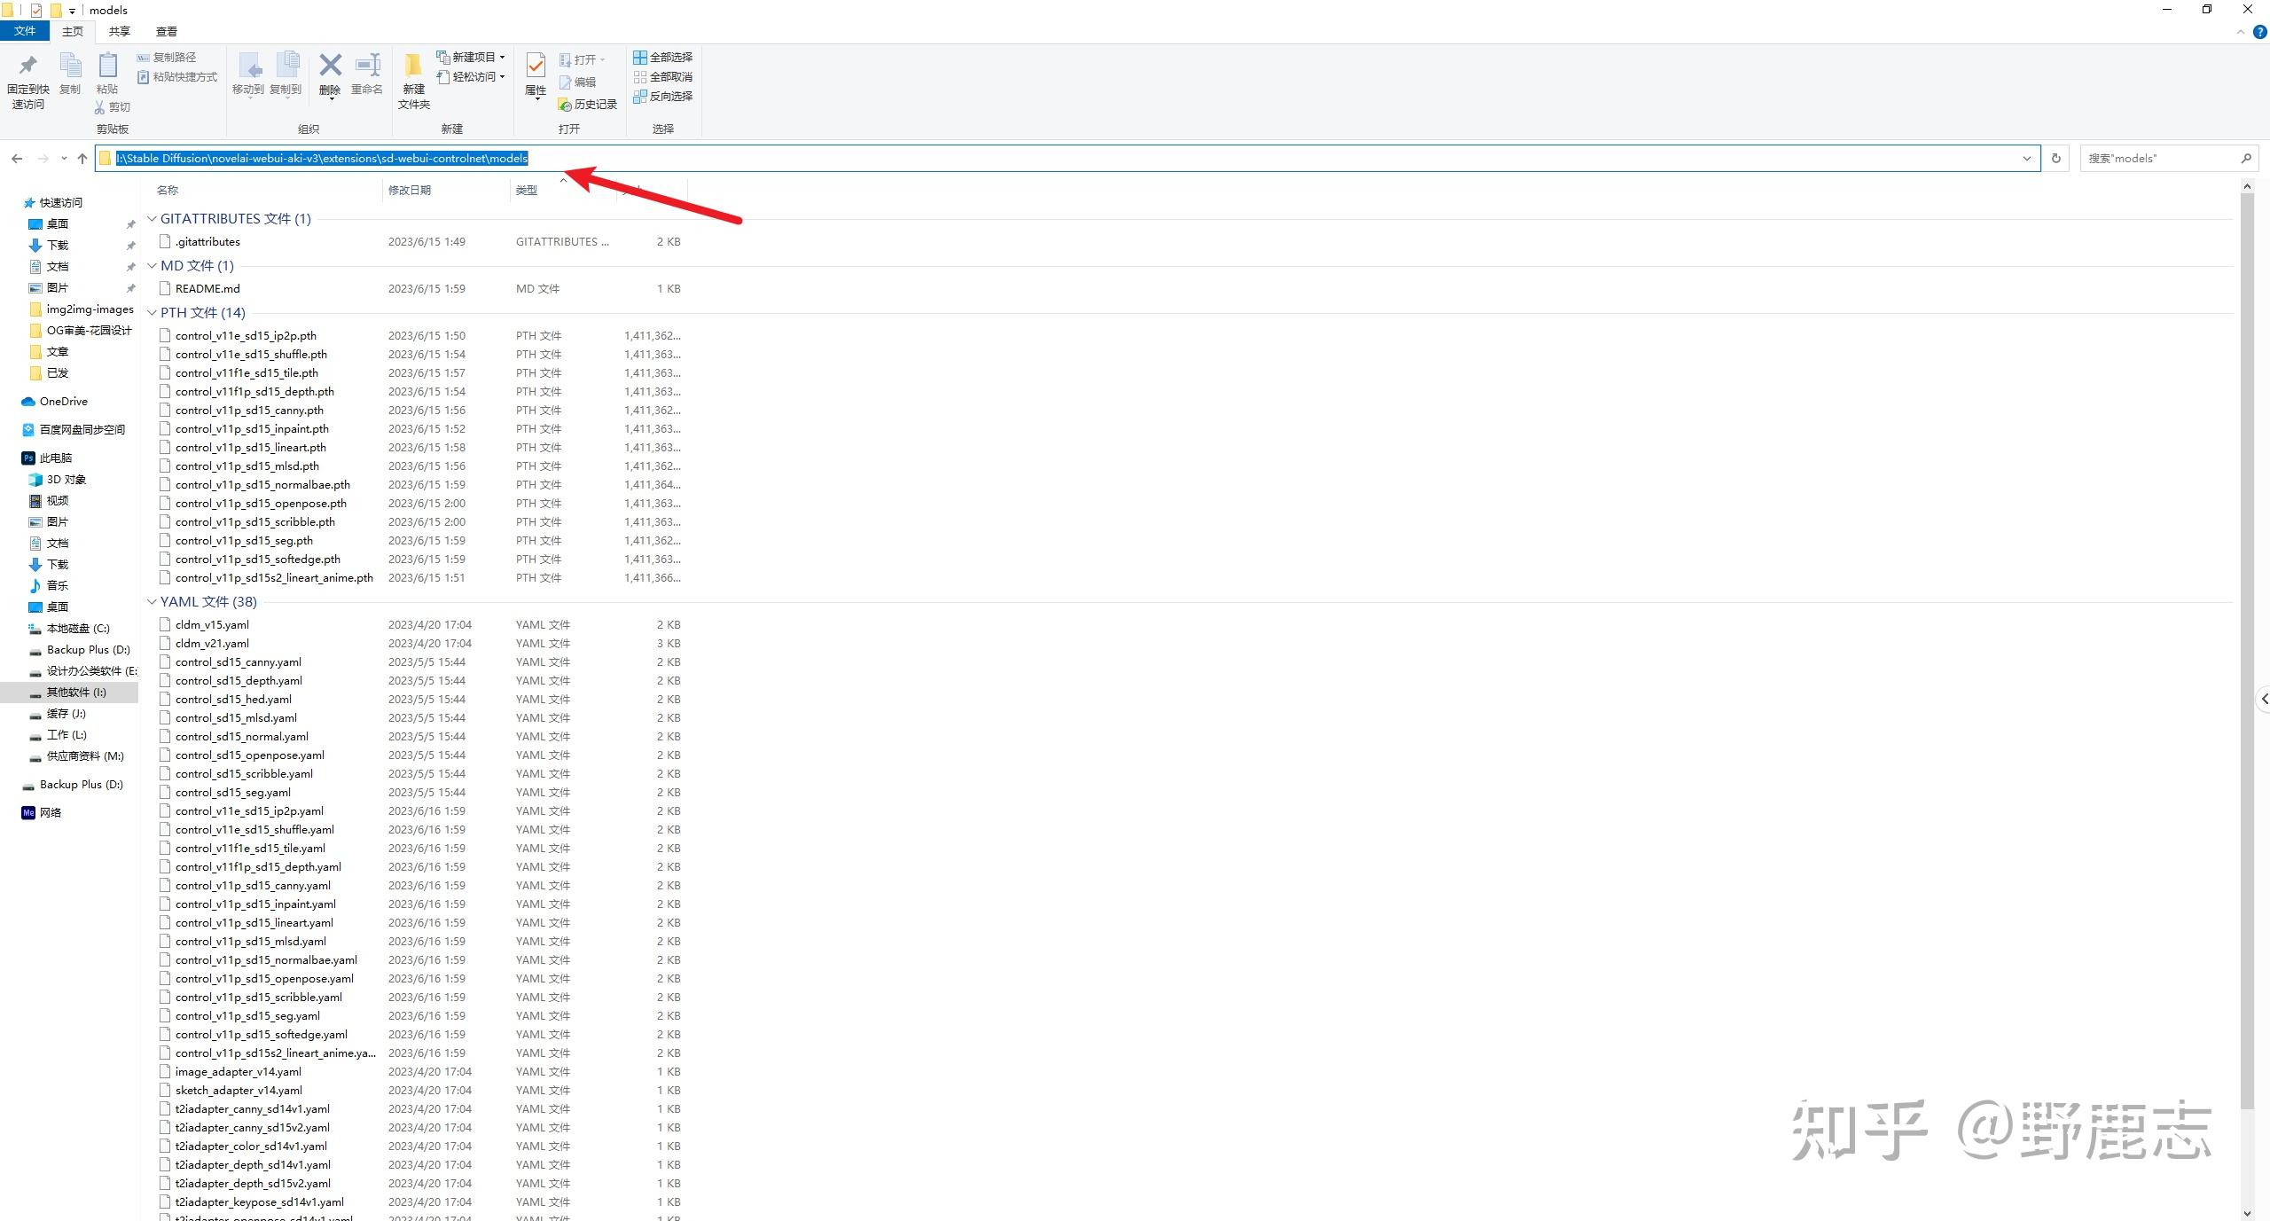Go up one folder level arrow
Screen dimensions: 2270x1221
[82, 159]
